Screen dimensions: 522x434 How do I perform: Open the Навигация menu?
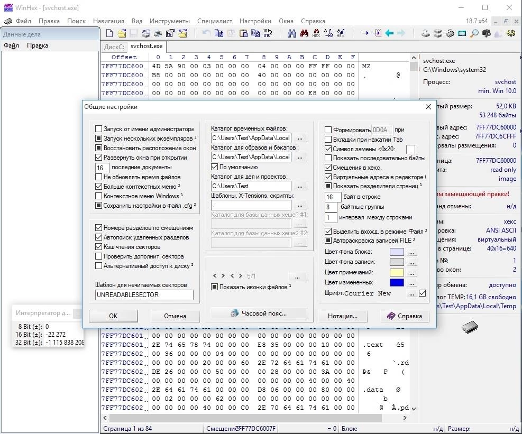coord(108,21)
